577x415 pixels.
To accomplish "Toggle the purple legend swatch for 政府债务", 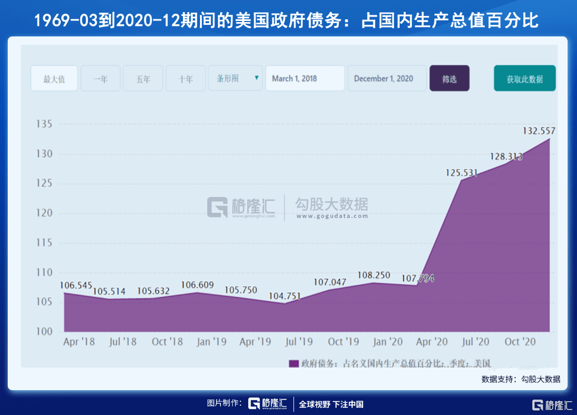I will [293, 364].
